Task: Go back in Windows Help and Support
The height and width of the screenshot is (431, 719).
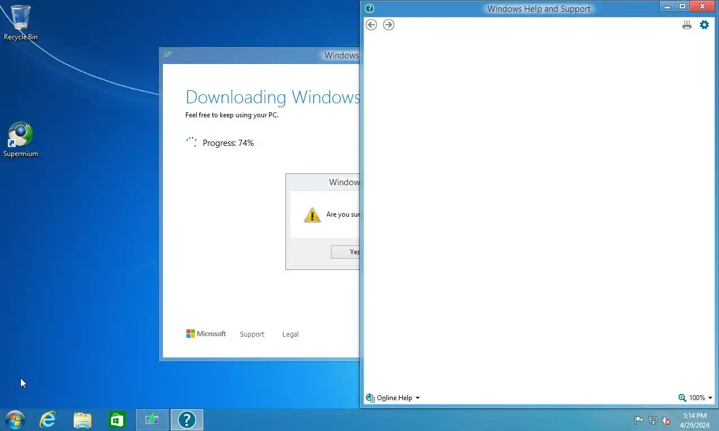Action: point(371,25)
